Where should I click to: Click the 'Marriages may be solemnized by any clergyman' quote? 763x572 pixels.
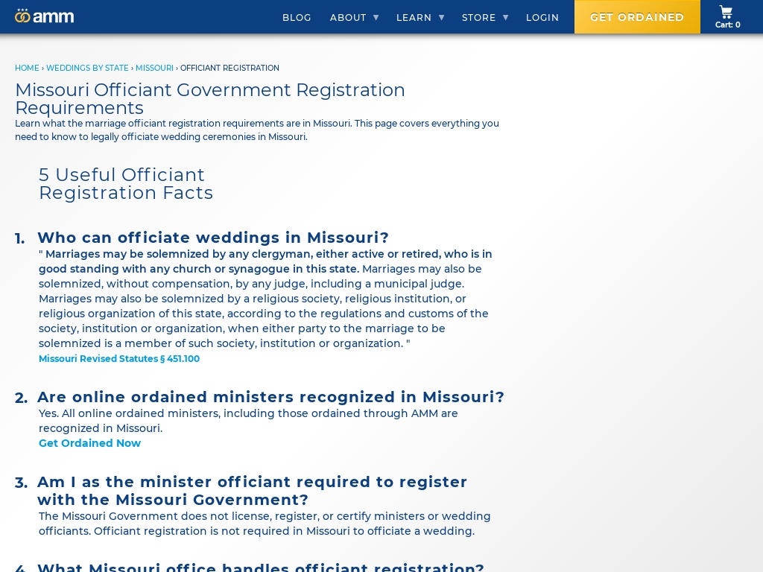(265, 299)
